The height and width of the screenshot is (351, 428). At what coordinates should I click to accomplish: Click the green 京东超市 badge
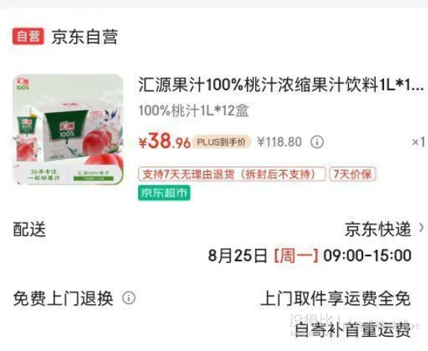tap(164, 193)
